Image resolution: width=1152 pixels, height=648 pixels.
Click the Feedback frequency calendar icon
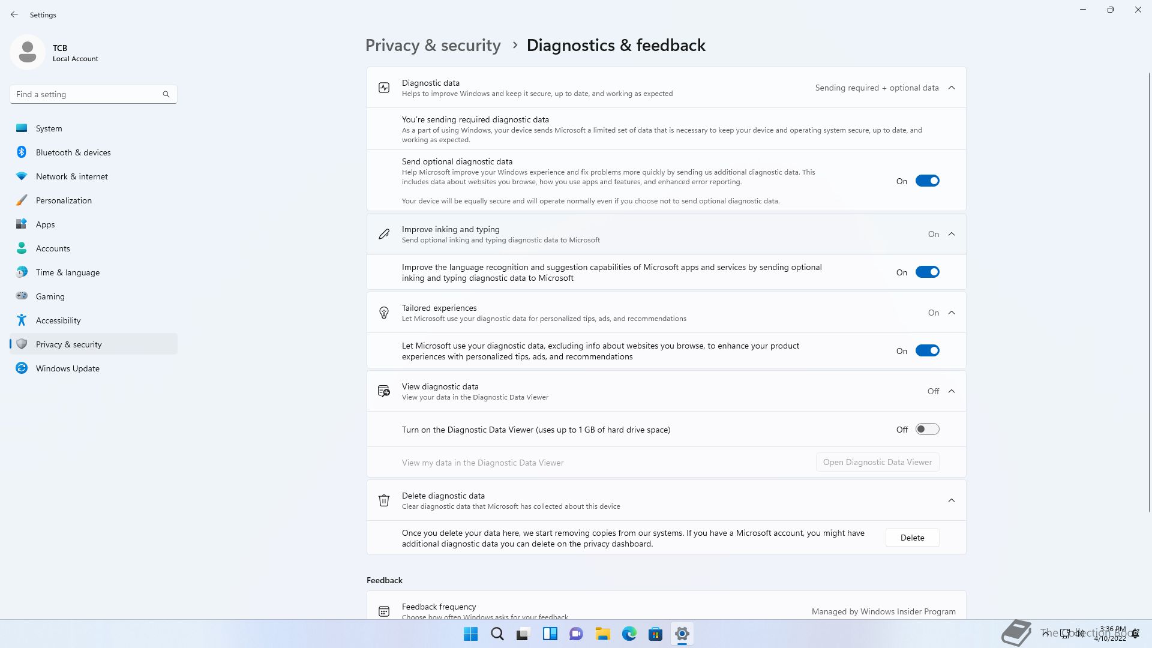click(x=384, y=611)
